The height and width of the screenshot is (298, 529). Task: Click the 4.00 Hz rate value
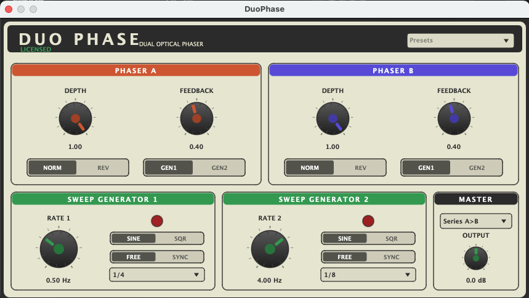tap(270, 280)
